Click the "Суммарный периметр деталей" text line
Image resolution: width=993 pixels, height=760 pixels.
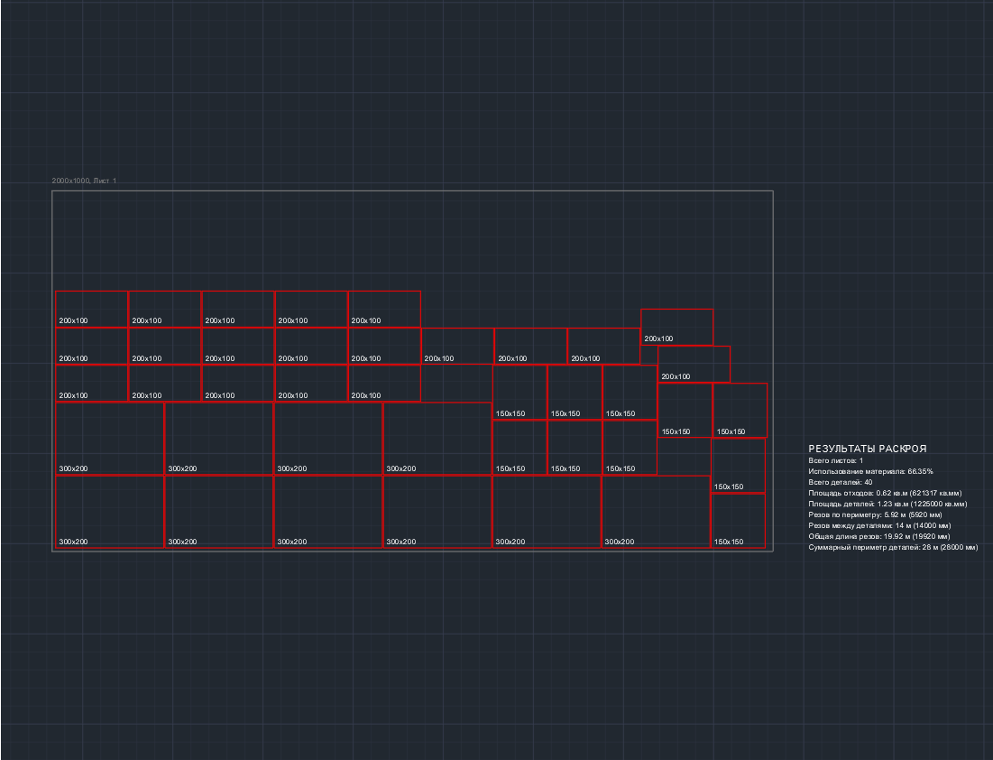coord(893,548)
